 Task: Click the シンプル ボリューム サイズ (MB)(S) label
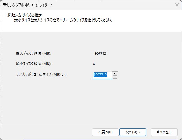[x=41, y=74]
